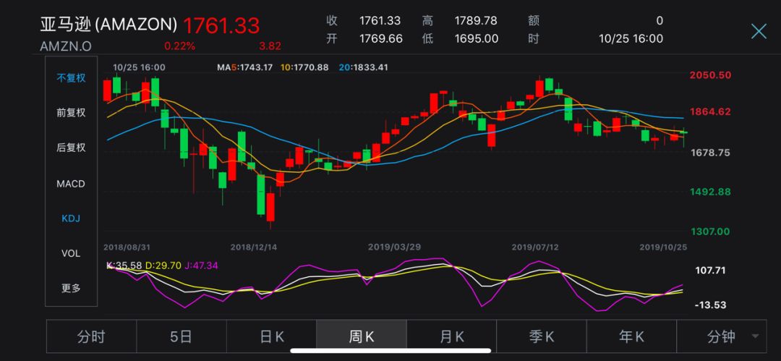Screen dimensions: 781x361
Task: Switch to 月K tab
Action: click(451, 336)
